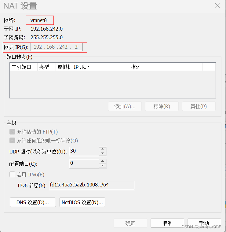Click the UDP timeout value field

[x=84, y=151]
